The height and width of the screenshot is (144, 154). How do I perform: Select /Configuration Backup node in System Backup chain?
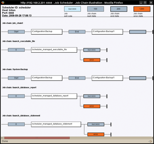[x=47, y=78]
